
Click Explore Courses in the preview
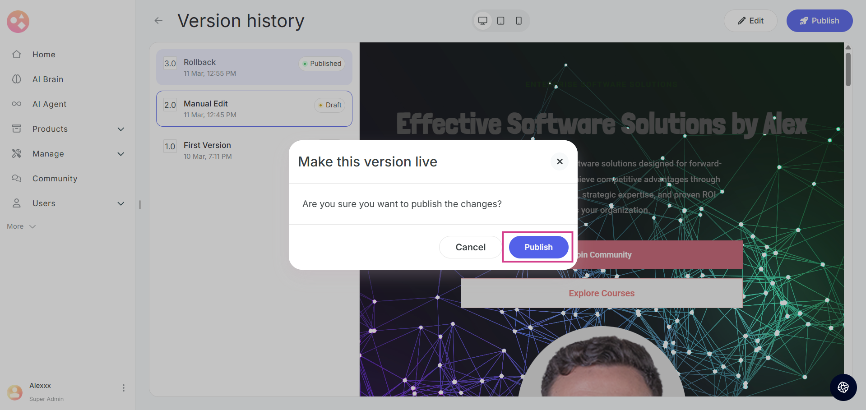click(602, 293)
